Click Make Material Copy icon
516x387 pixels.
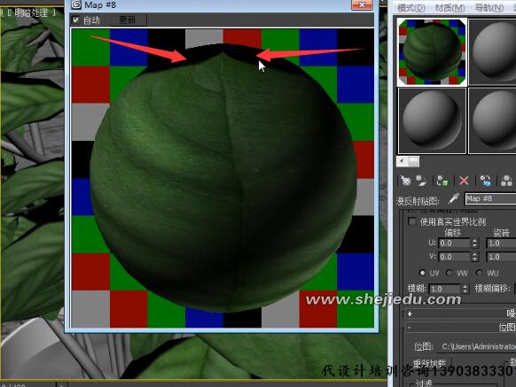[x=485, y=180]
